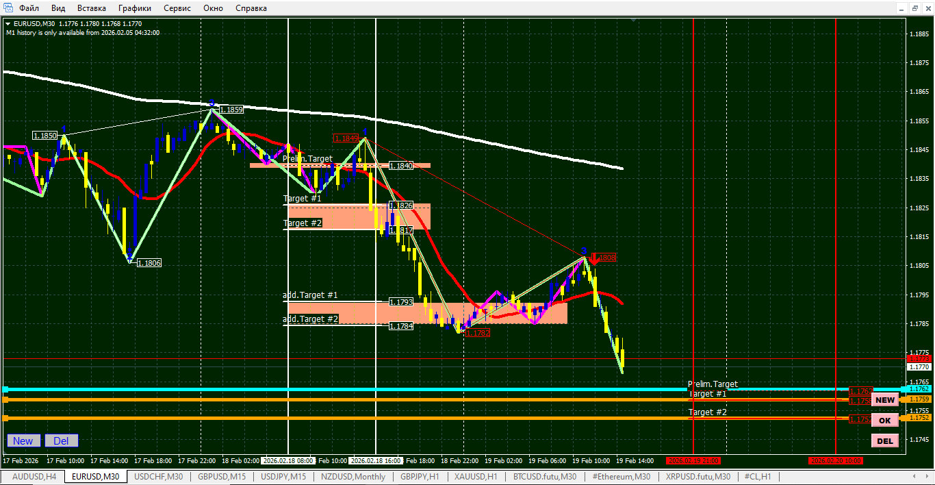Switch to the #Ethereum,M30 chart tab

622,477
